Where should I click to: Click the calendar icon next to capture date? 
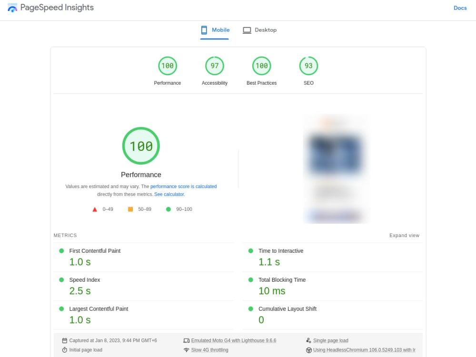64,340
